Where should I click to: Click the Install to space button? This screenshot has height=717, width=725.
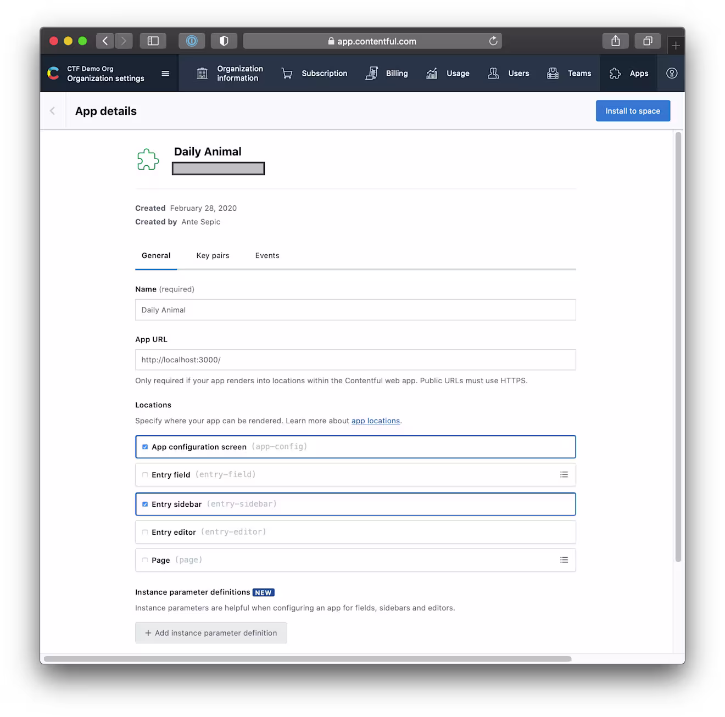(x=633, y=111)
